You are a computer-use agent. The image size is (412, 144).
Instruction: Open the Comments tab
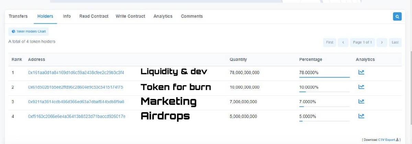pos(192,16)
